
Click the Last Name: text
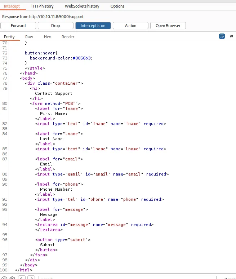[53, 139]
